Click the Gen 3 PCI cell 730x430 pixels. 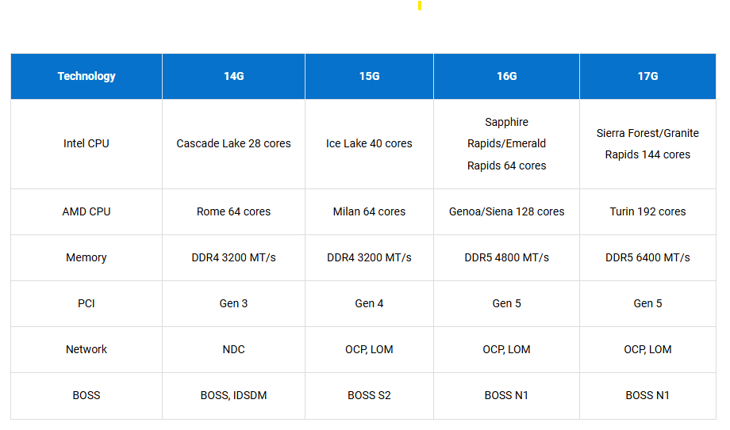(234, 303)
